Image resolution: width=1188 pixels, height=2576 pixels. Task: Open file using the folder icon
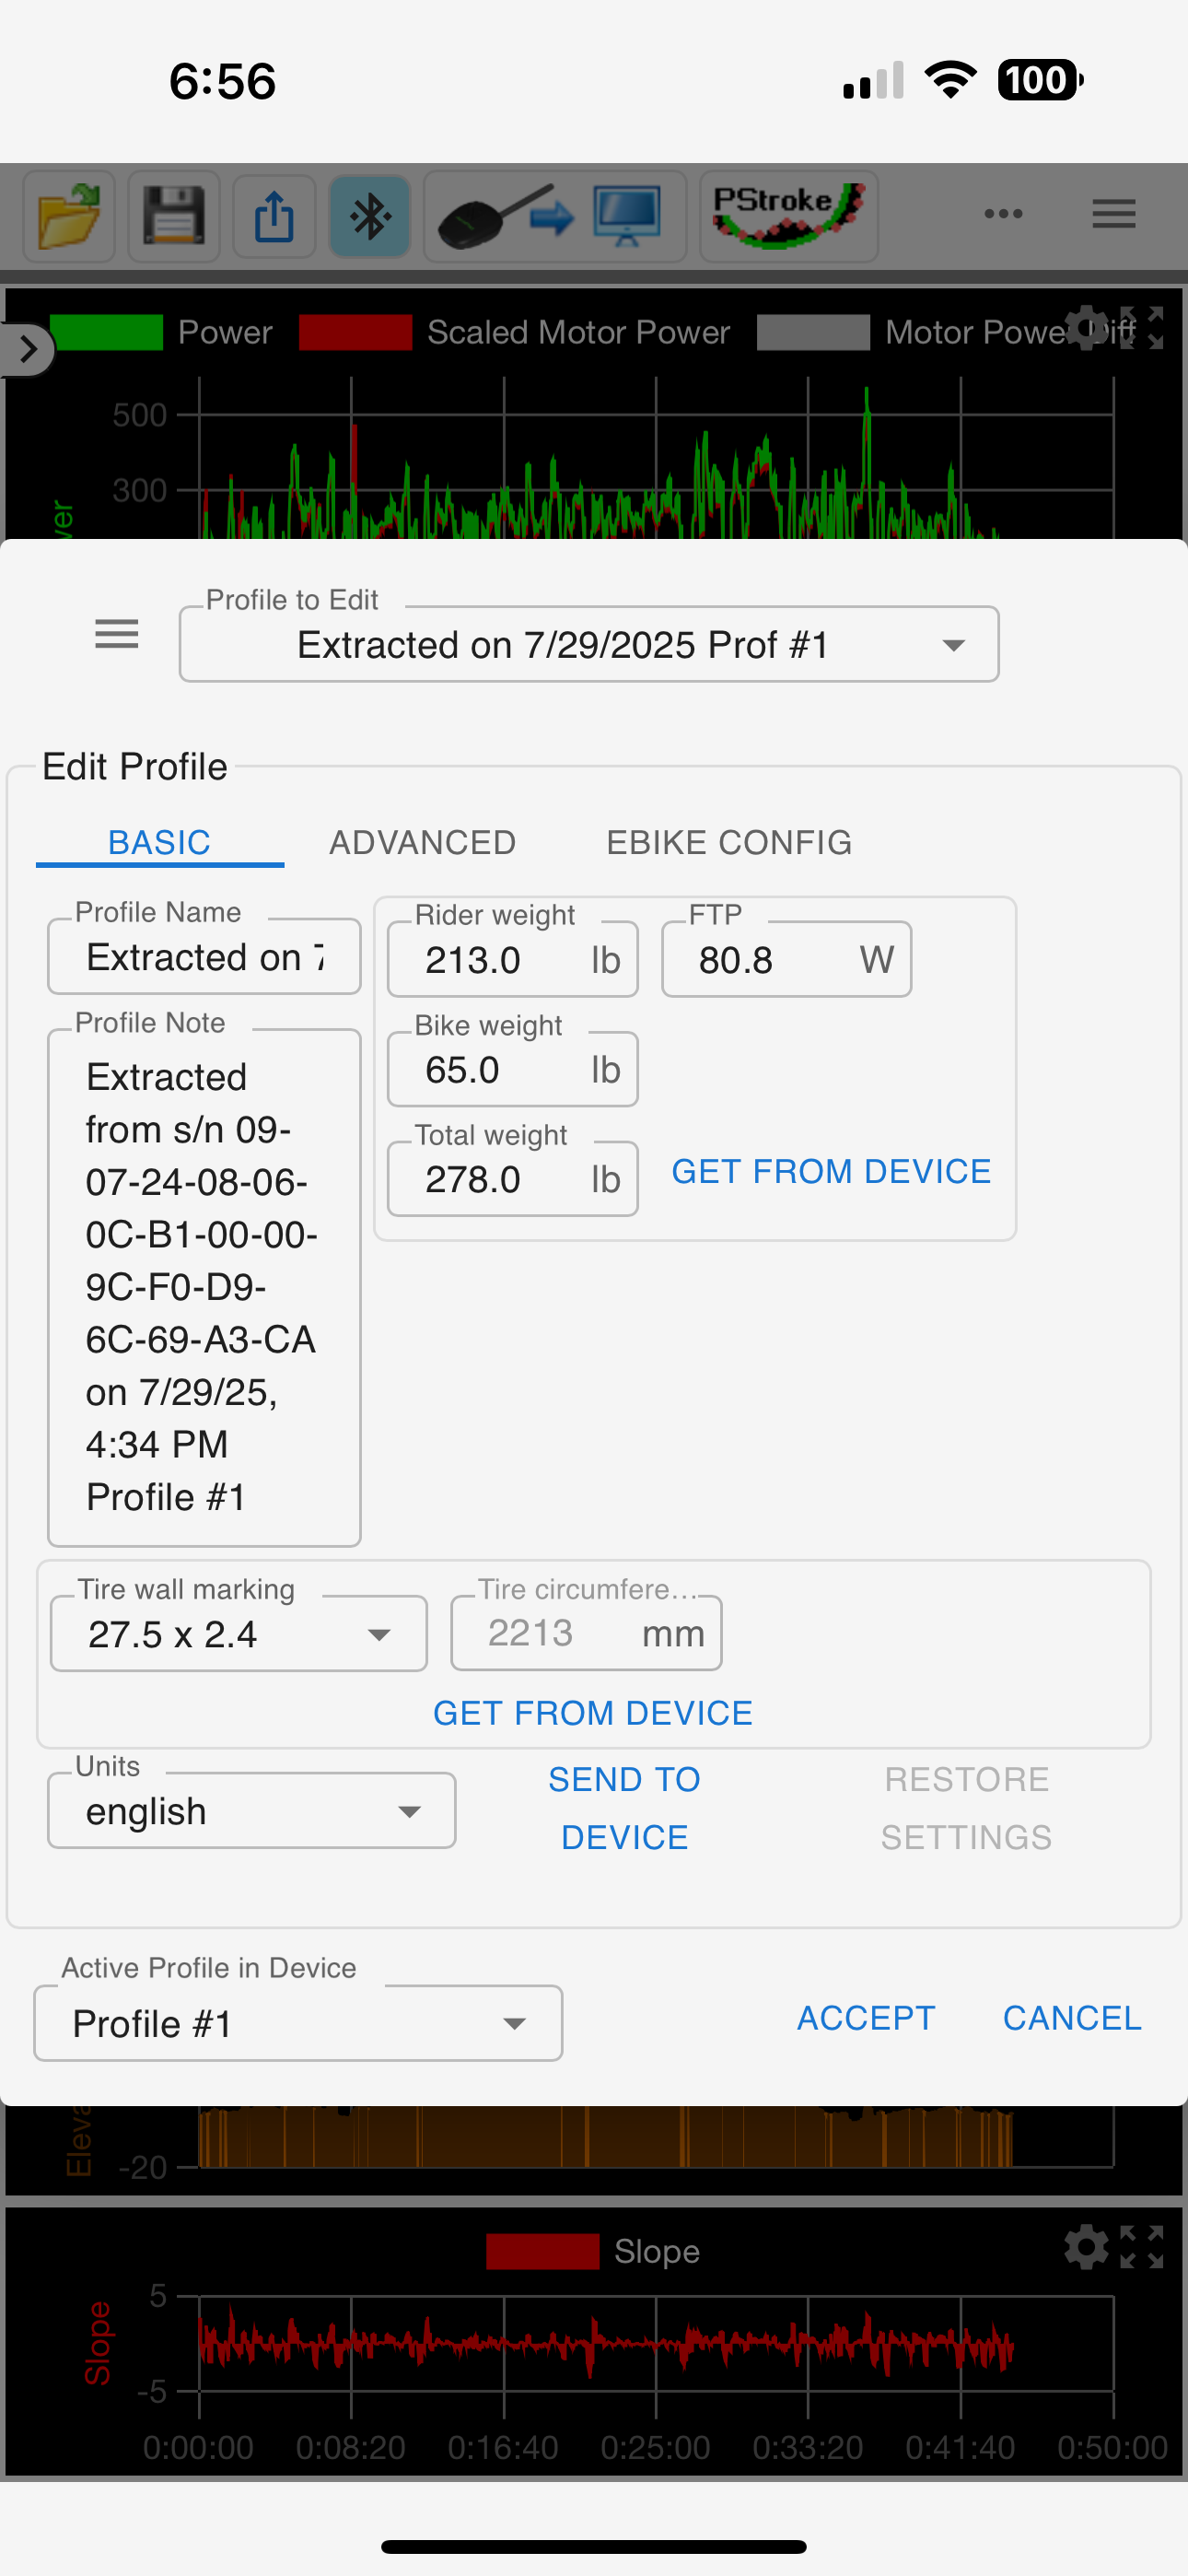(x=69, y=215)
